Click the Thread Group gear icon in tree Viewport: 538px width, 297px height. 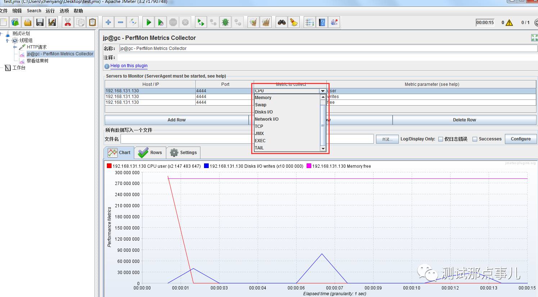[x=15, y=40]
